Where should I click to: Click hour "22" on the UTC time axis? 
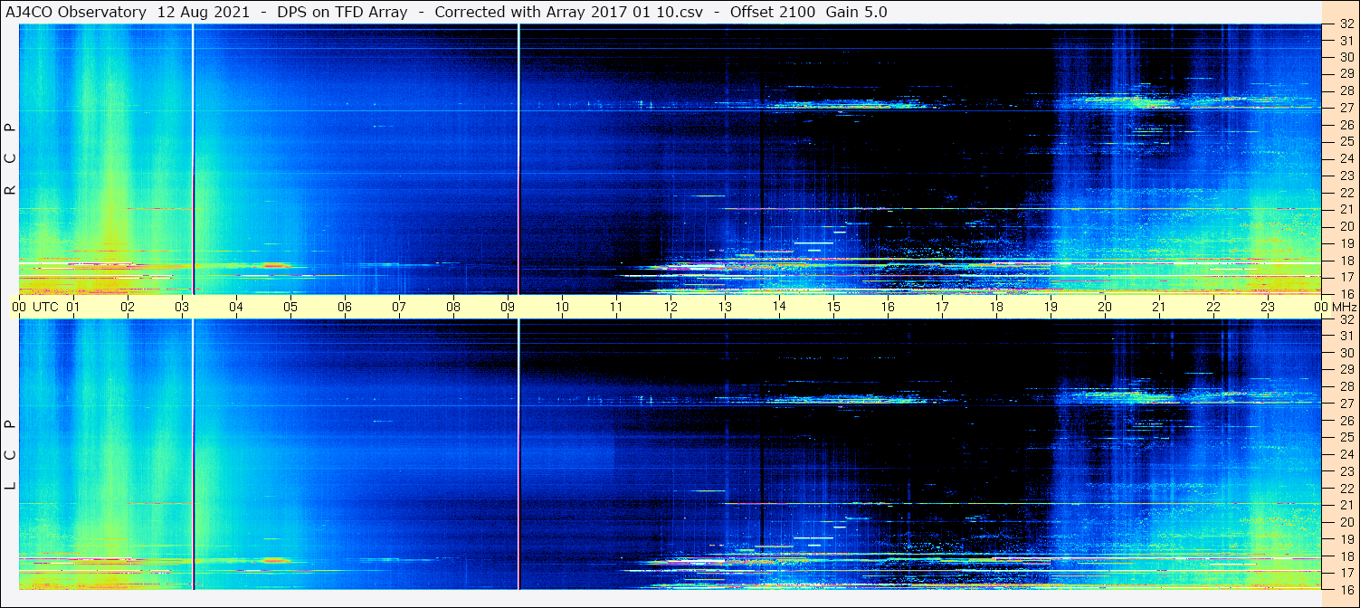pos(1213,307)
